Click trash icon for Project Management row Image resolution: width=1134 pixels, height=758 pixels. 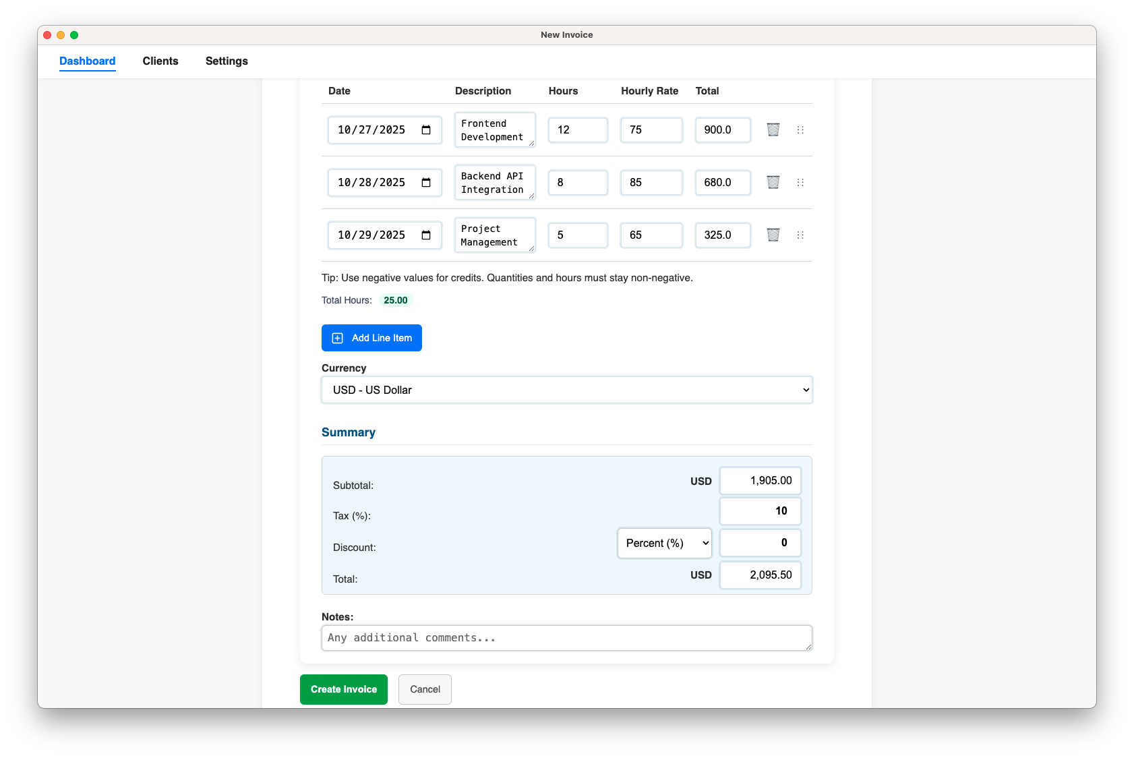[773, 235]
